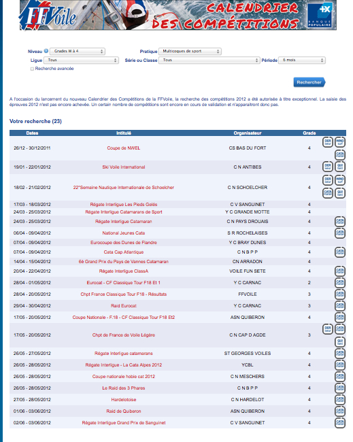Image resolution: width=353 pixels, height=442 pixels.
Task: Open Régate Interligue Catamarans de Sport link
Action: pyautogui.click(x=124, y=212)
